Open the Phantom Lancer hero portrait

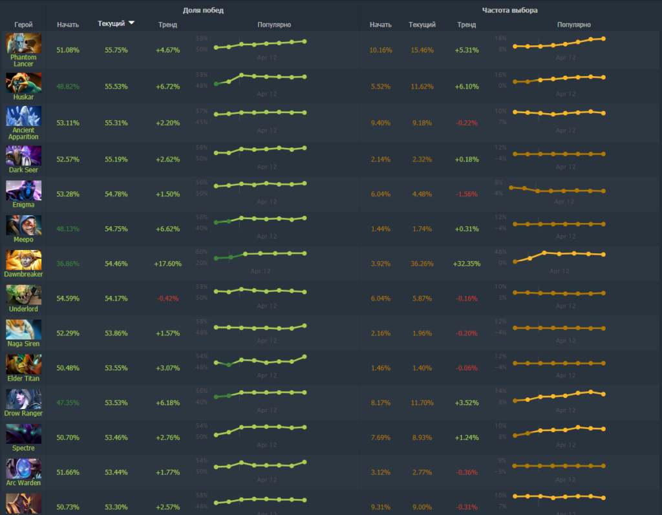point(24,43)
